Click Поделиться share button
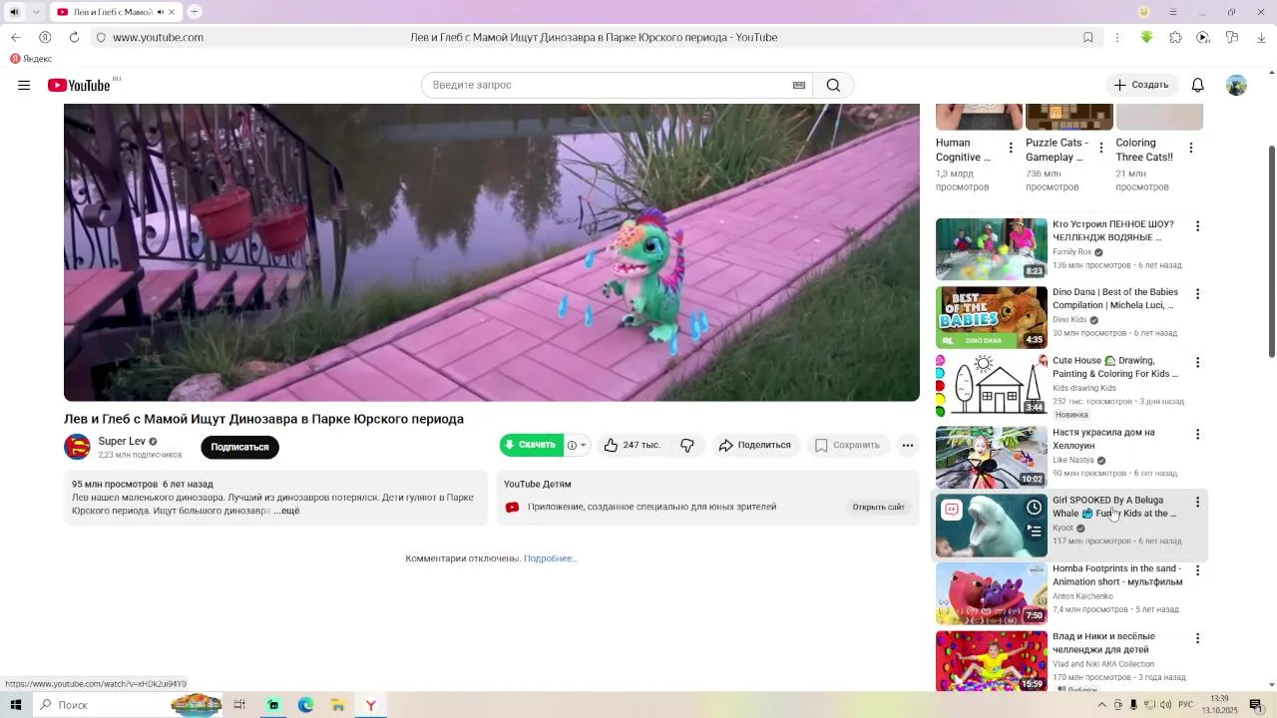 pos(754,445)
